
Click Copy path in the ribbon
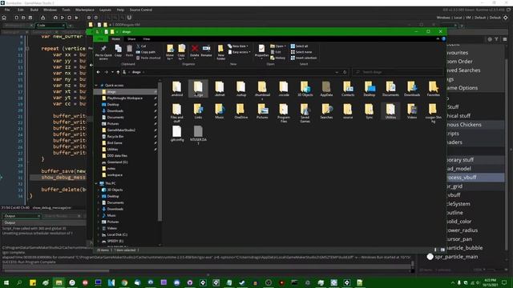click(146, 52)
